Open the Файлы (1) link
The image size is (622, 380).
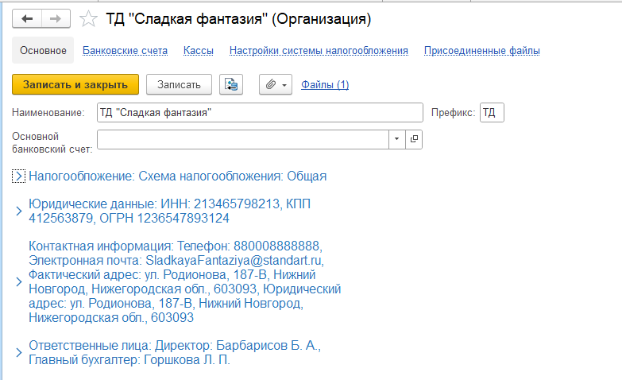325,84
